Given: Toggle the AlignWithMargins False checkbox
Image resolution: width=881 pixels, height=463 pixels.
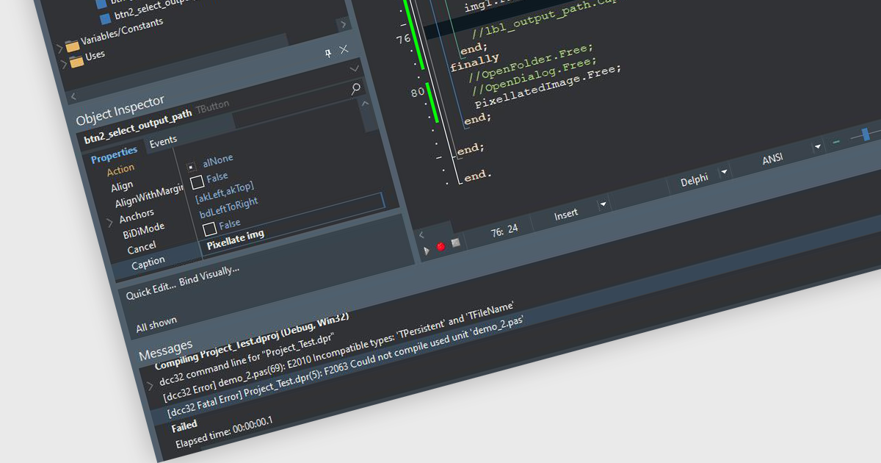Looking at the screenshot, I should [197, 182].
